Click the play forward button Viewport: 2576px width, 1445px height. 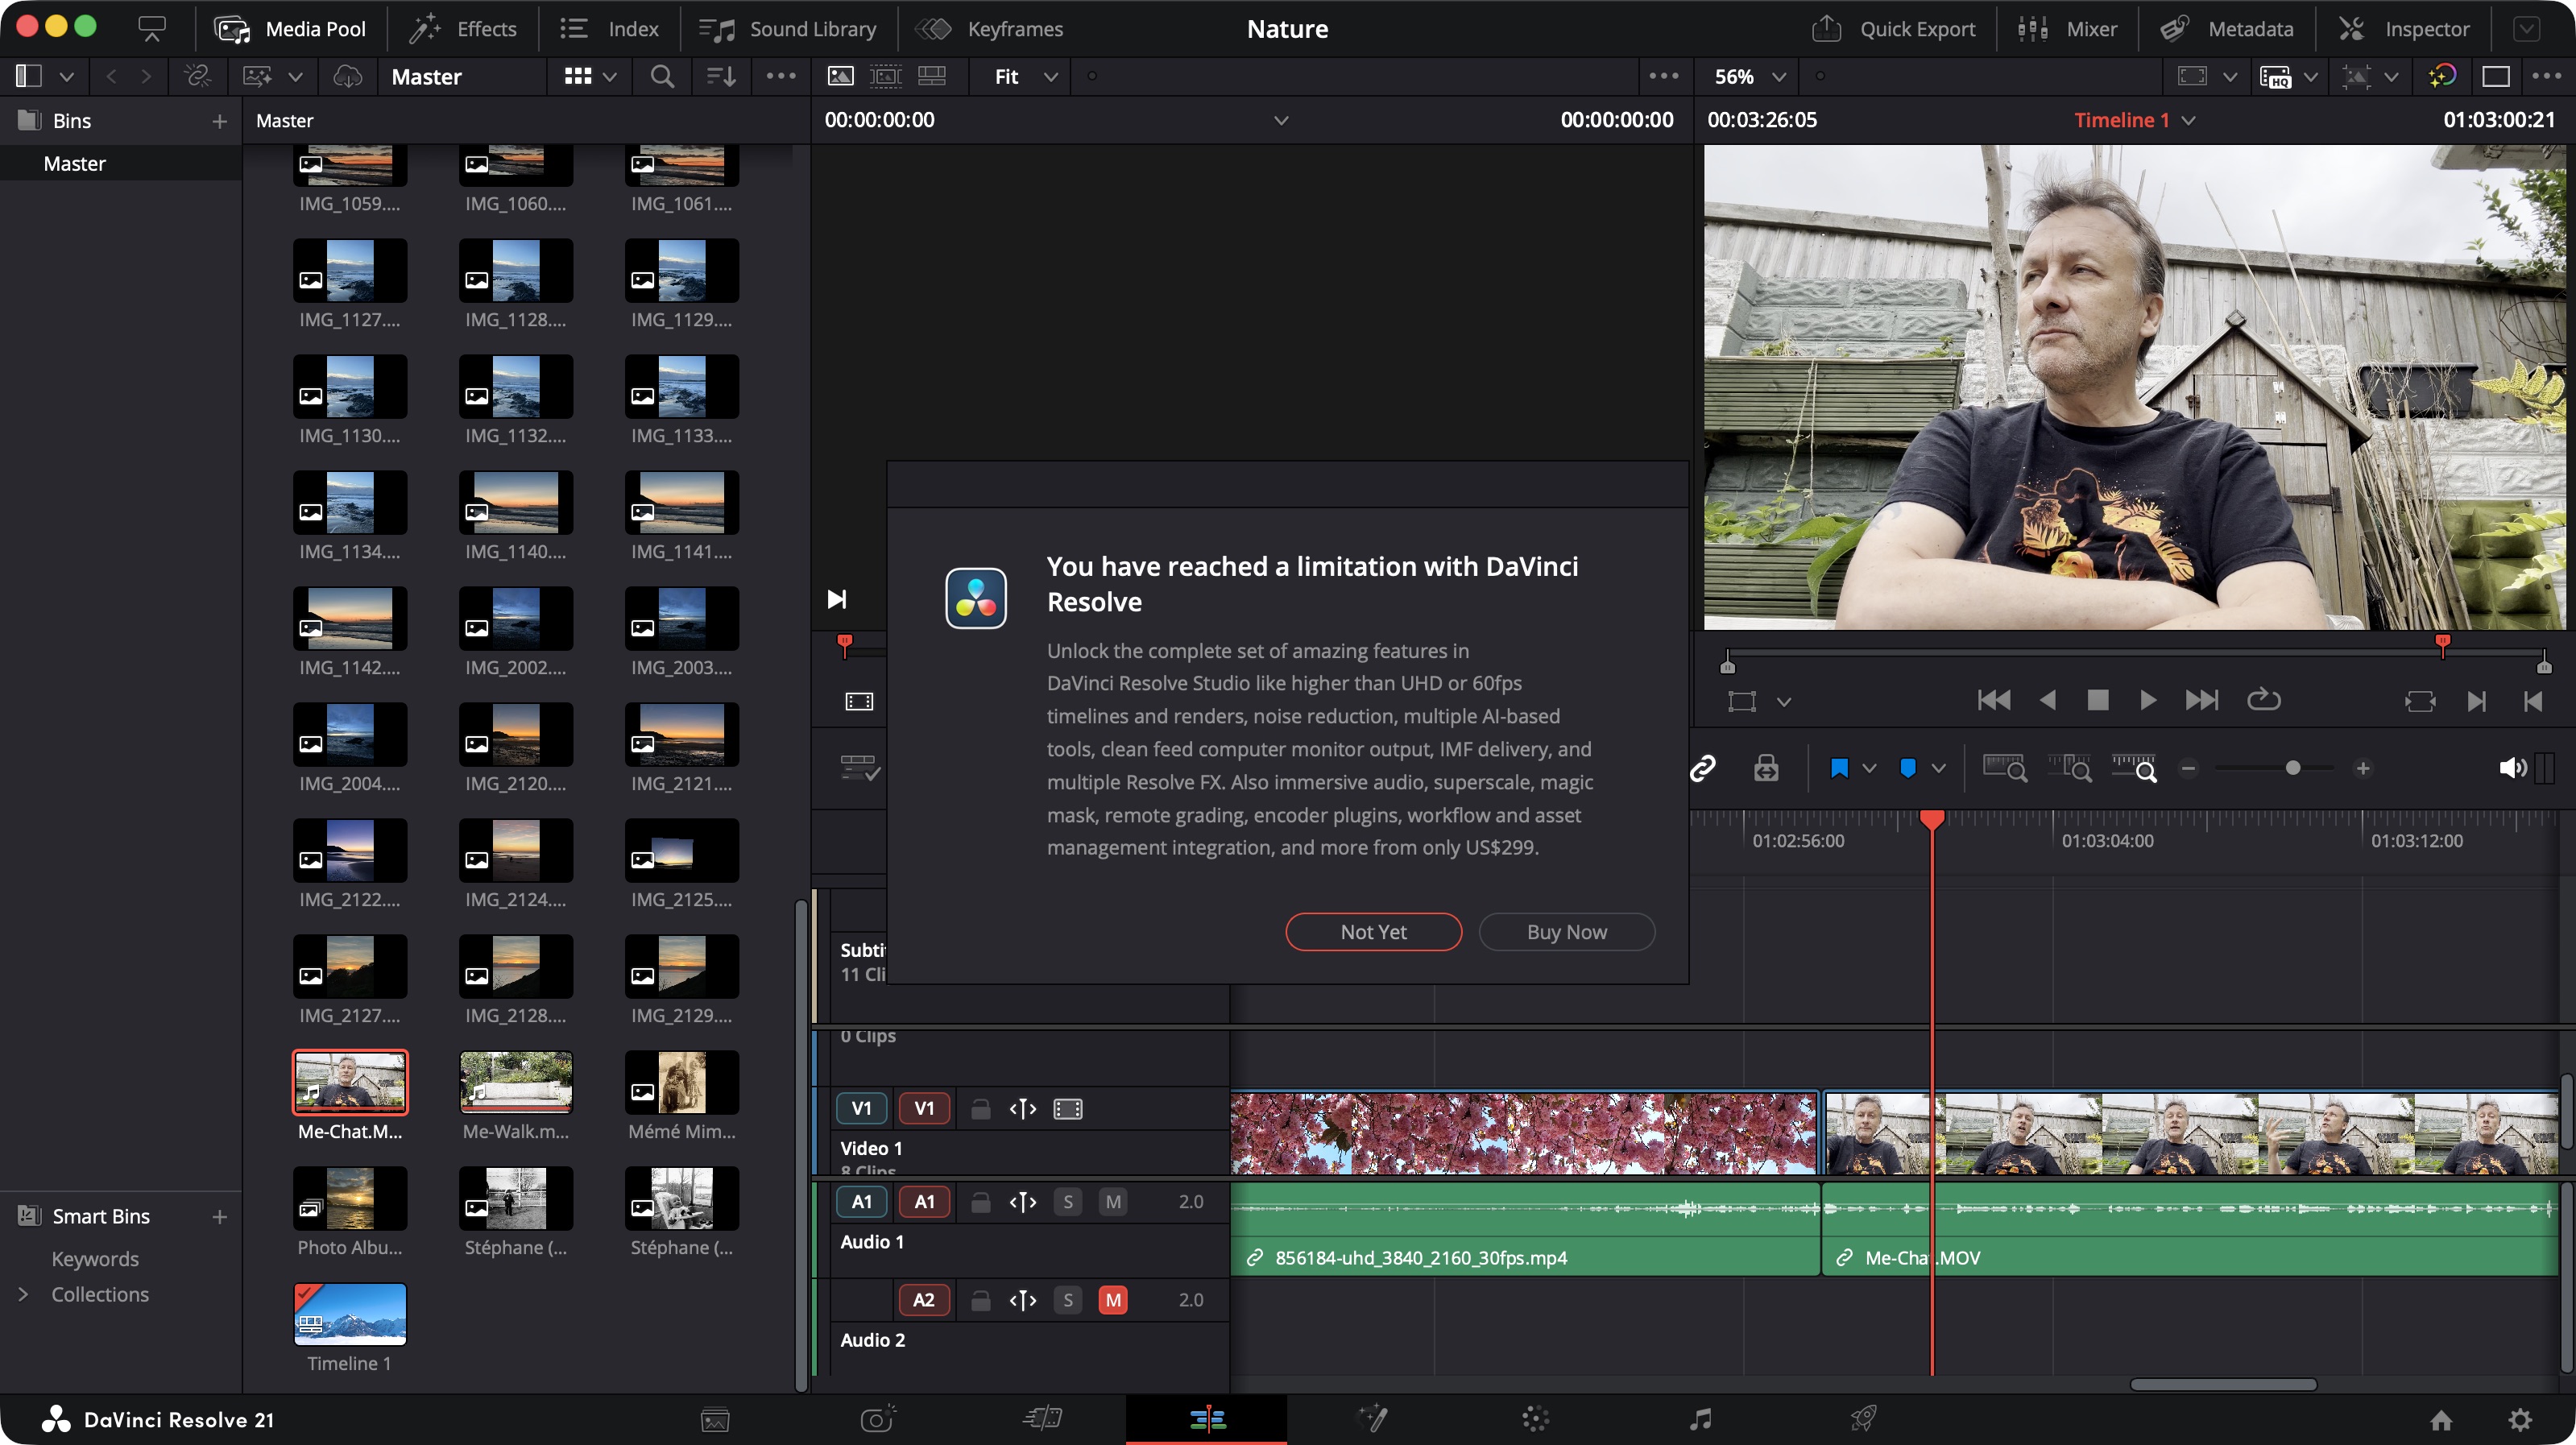coord(2147,700)
